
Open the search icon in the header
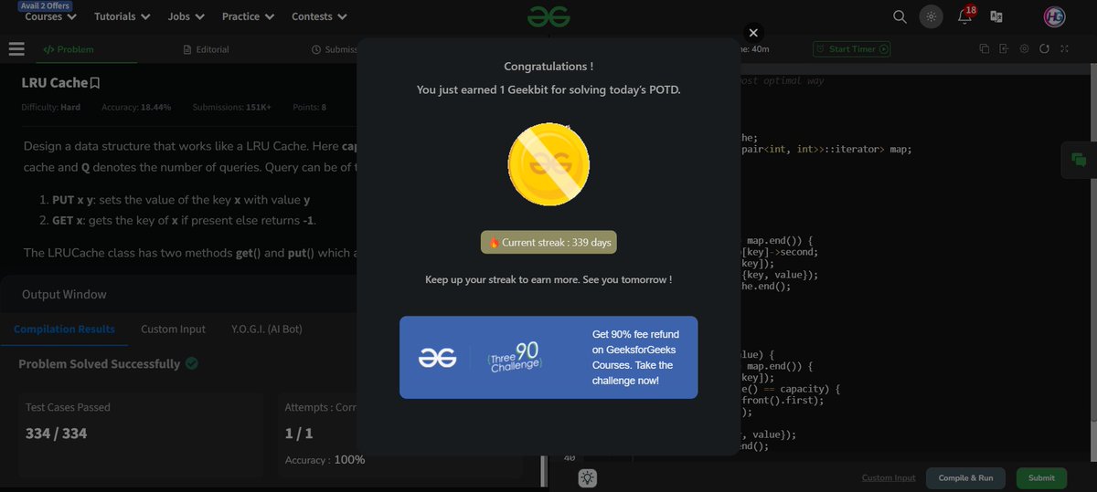pyautogui.click(x=900, y=16)
